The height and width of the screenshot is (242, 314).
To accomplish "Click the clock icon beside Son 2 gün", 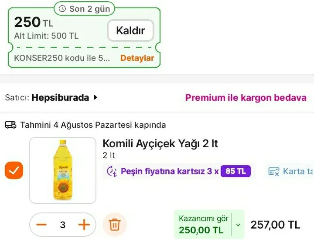I will [x=63, y=9].
